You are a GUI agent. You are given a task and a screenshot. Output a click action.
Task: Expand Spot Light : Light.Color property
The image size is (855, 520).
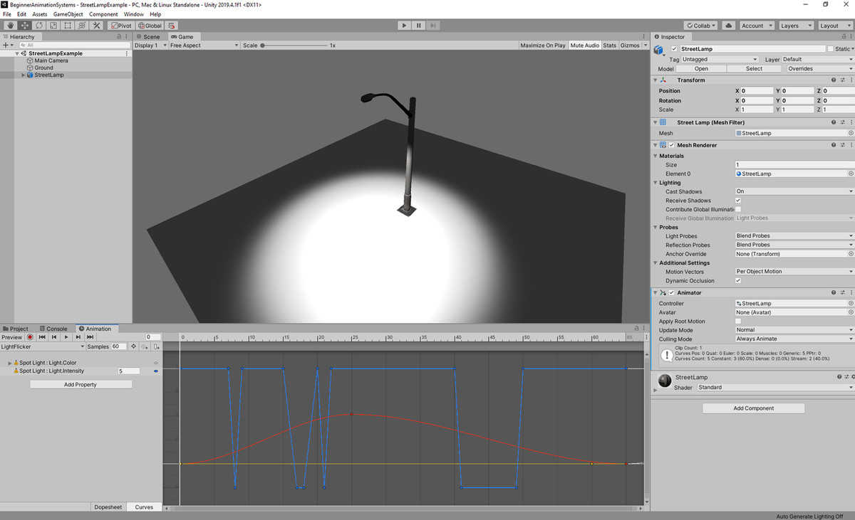click(x=10, y=363)
